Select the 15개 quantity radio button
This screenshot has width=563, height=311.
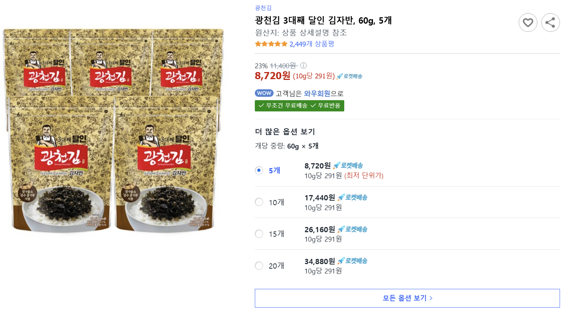[259, 234]
